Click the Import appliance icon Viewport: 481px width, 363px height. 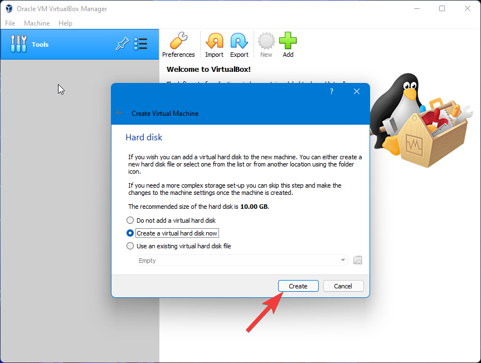pyautogui.click(x=214, y=44)
